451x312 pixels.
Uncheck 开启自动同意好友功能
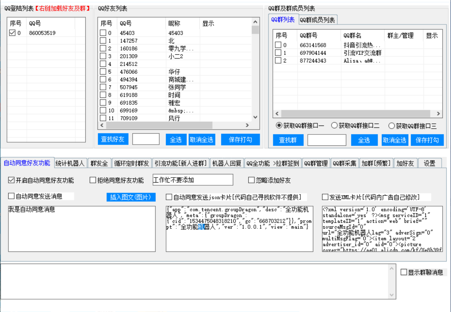11,180
